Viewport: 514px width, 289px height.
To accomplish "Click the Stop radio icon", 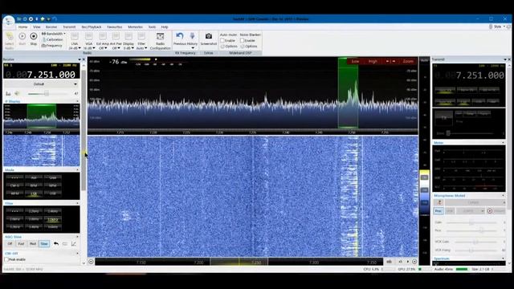I will 34,36.
